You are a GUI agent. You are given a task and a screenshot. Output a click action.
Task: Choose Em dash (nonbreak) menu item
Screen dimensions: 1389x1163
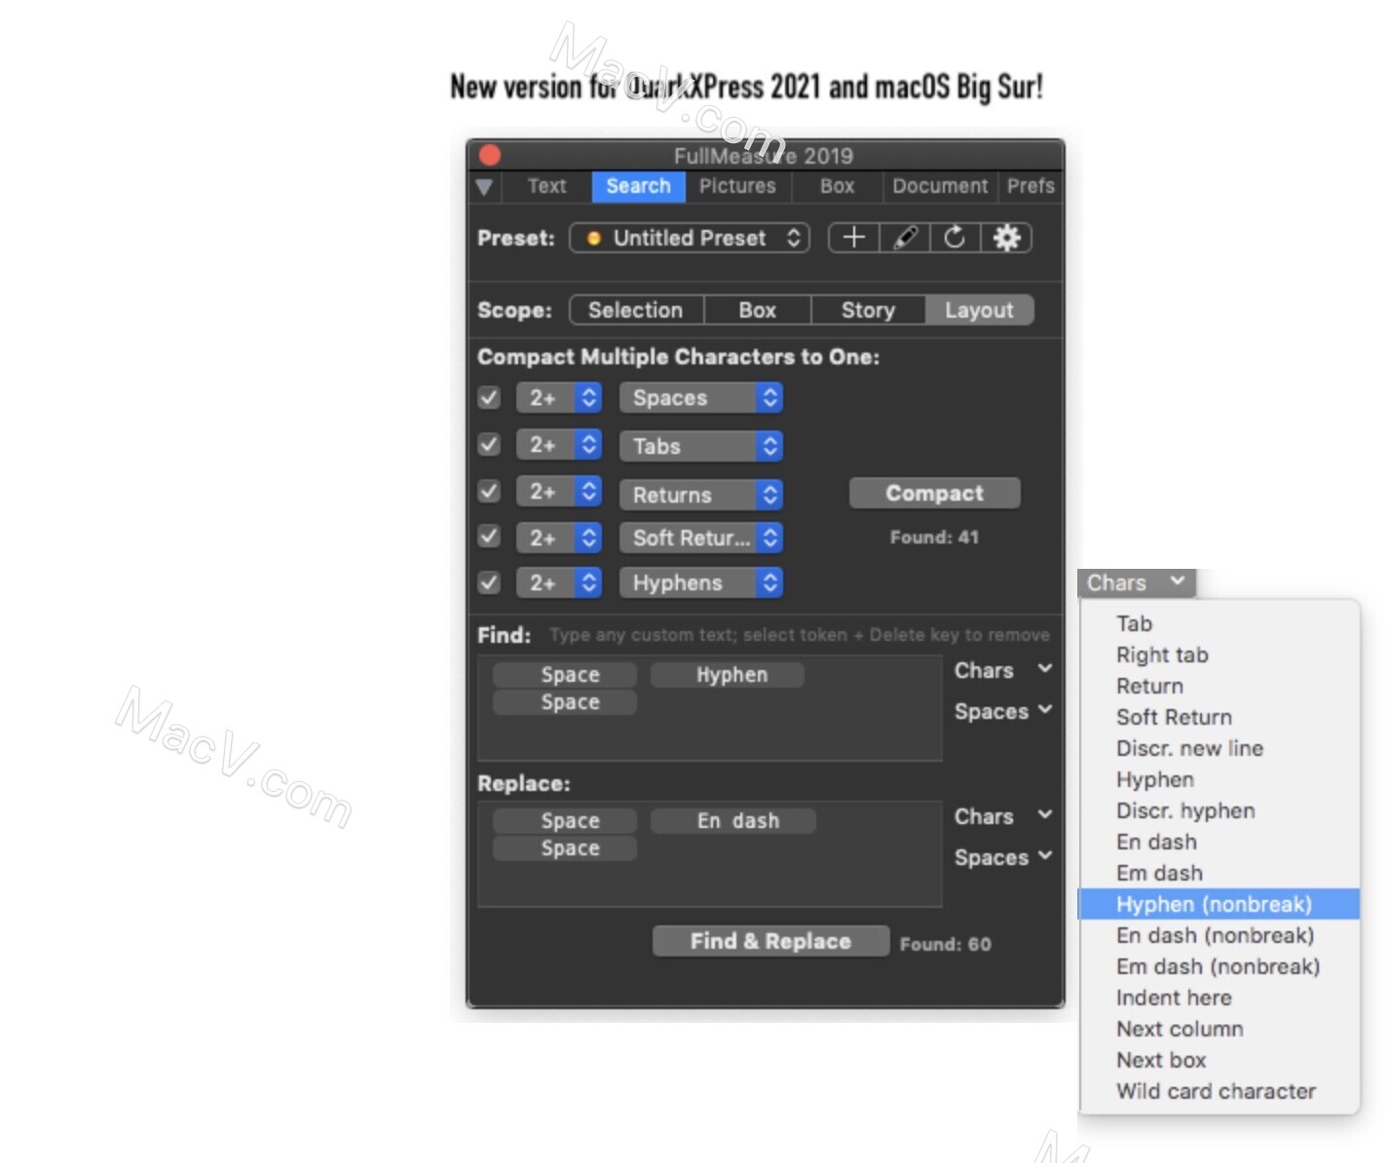click(1219, 966)
